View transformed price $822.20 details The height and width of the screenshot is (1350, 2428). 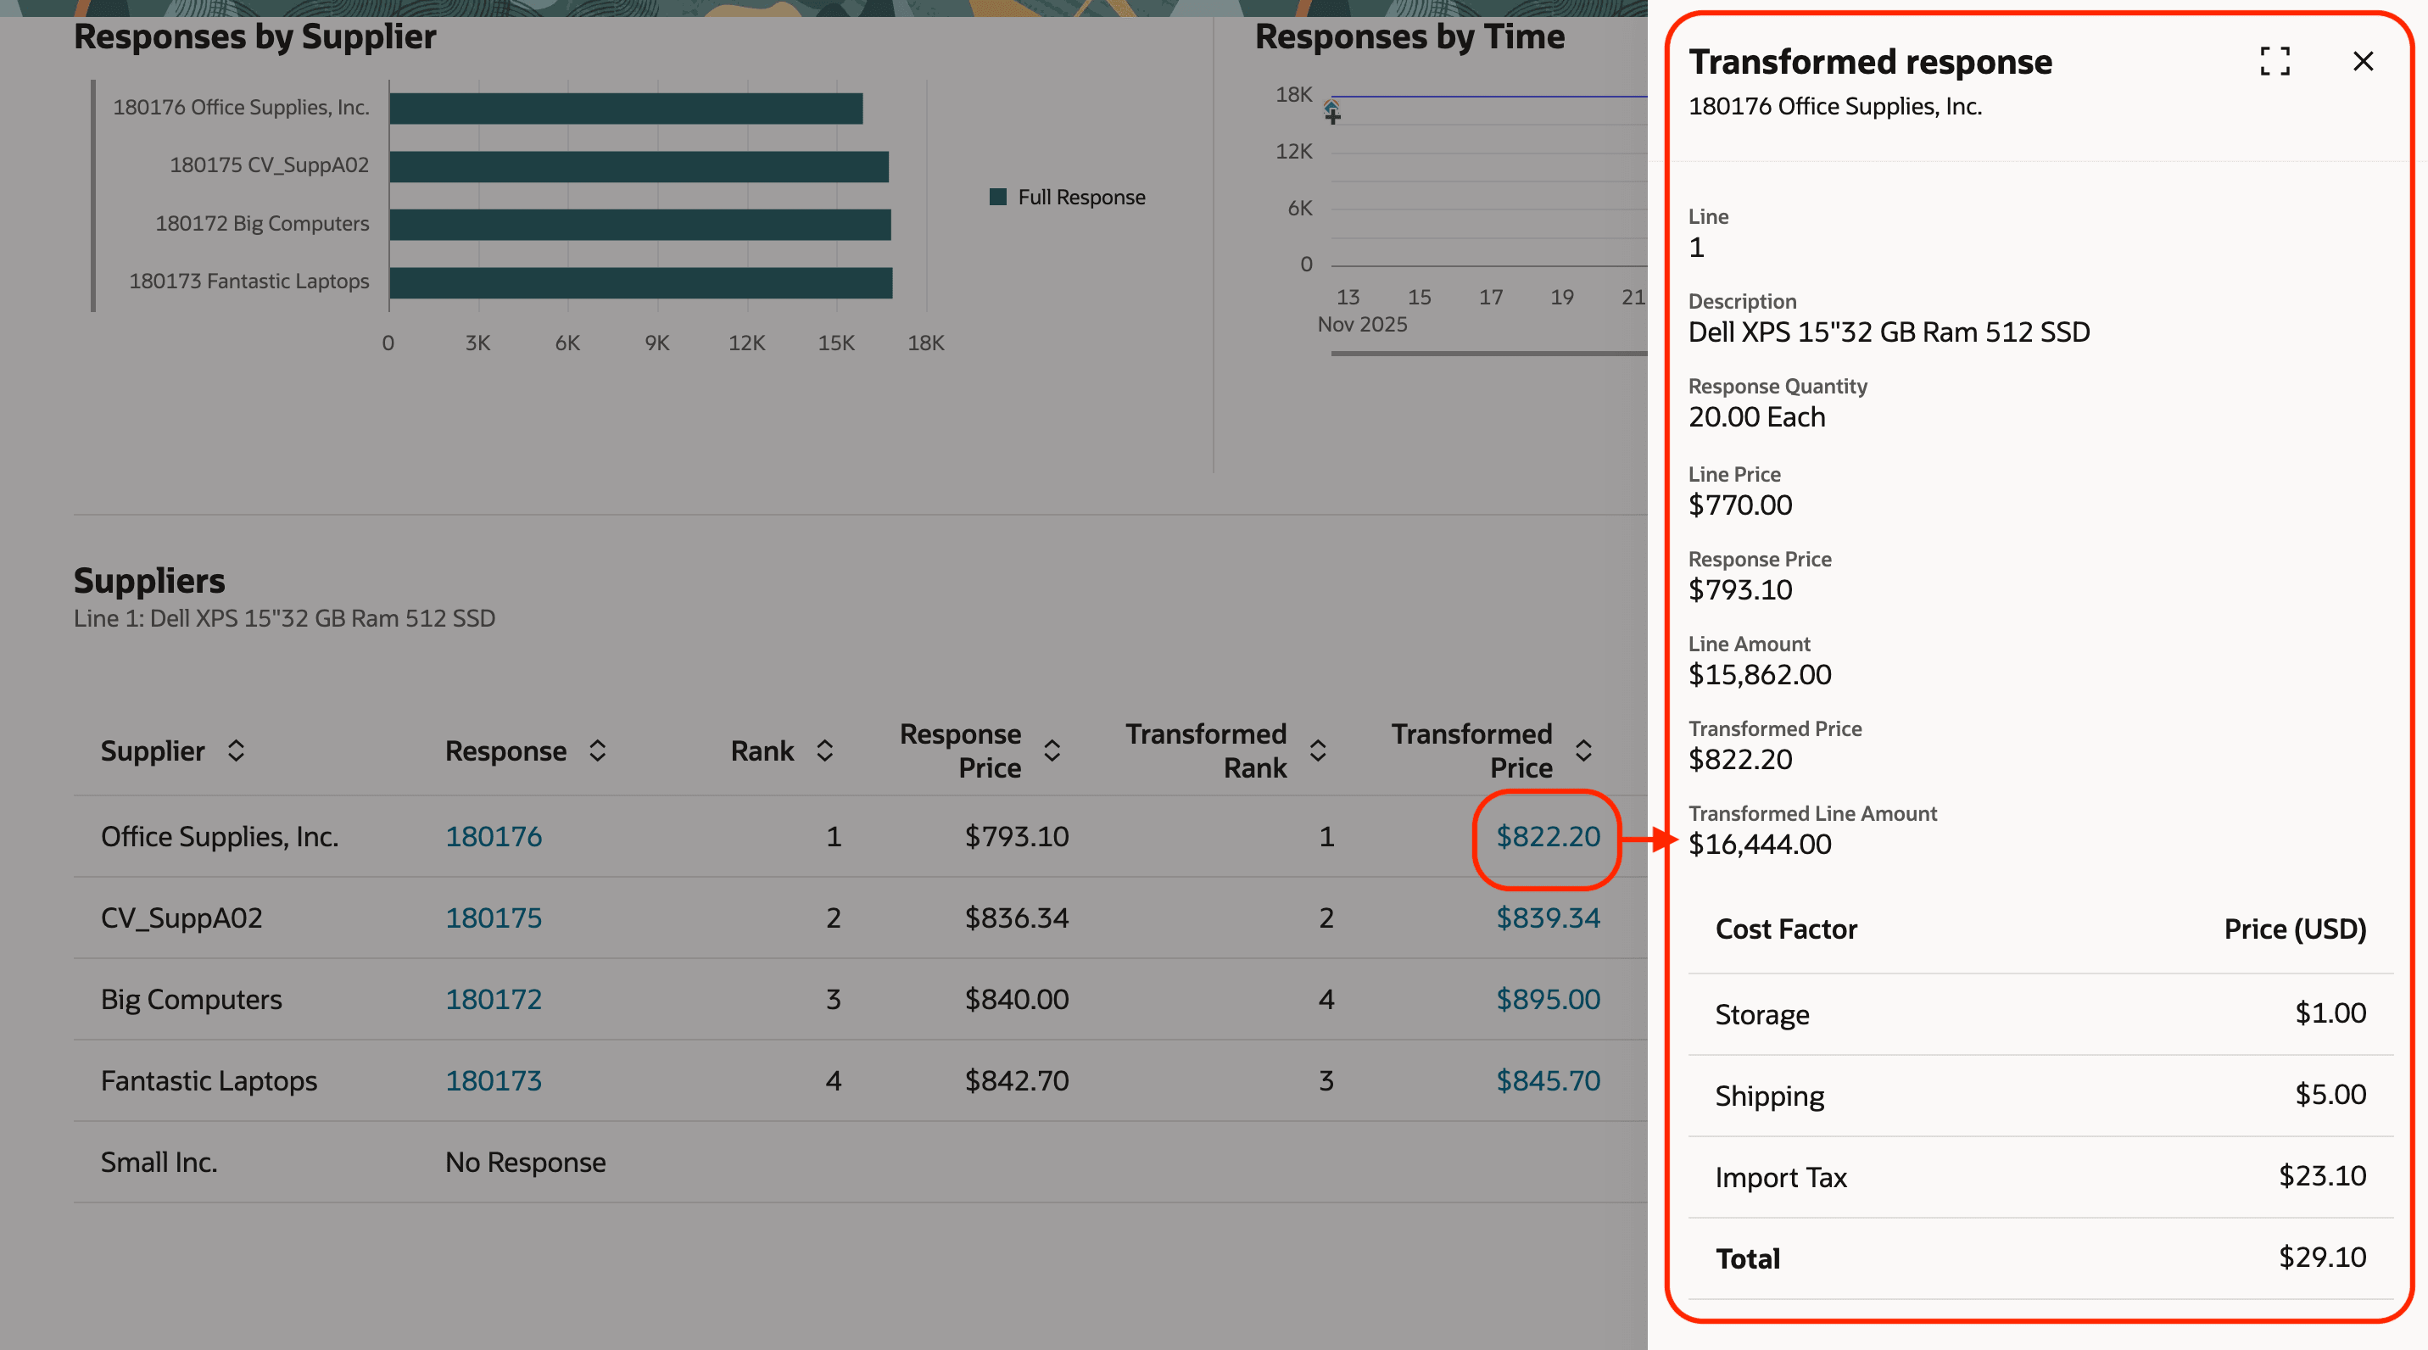1547,835
